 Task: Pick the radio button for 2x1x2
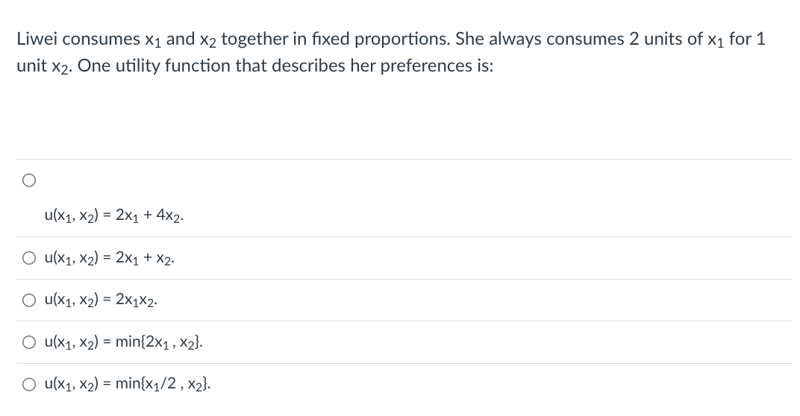click(x=28, y=301)
